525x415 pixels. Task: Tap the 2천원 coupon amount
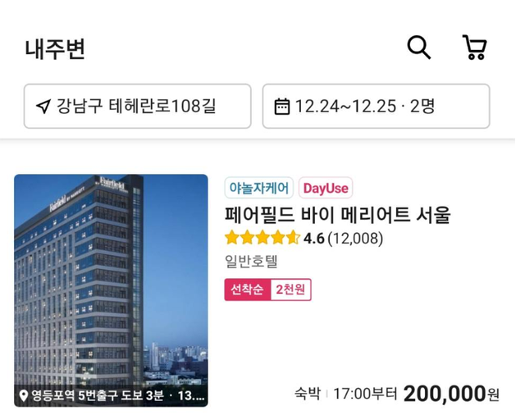290,290
